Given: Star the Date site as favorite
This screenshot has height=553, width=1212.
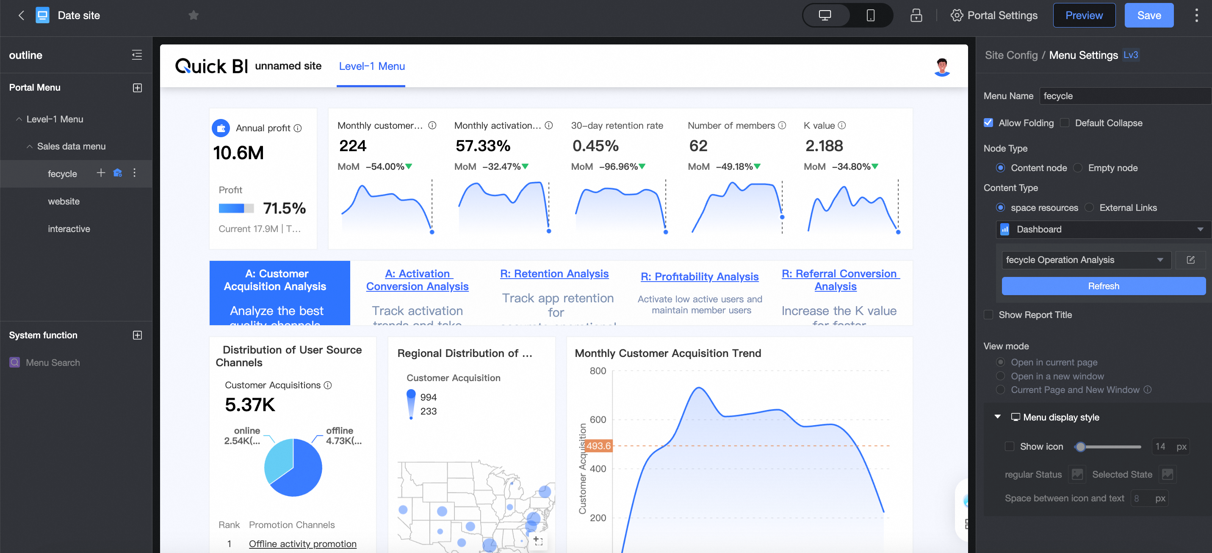Looking at the screenshot, I should coord(194,16).
